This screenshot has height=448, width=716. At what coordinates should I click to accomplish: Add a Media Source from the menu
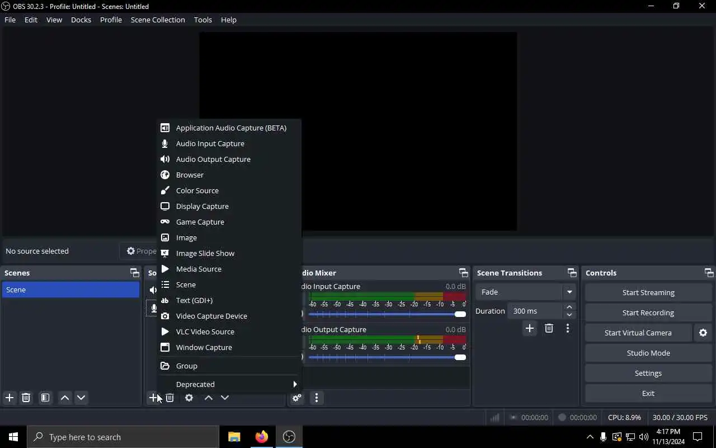coord(229,269)
